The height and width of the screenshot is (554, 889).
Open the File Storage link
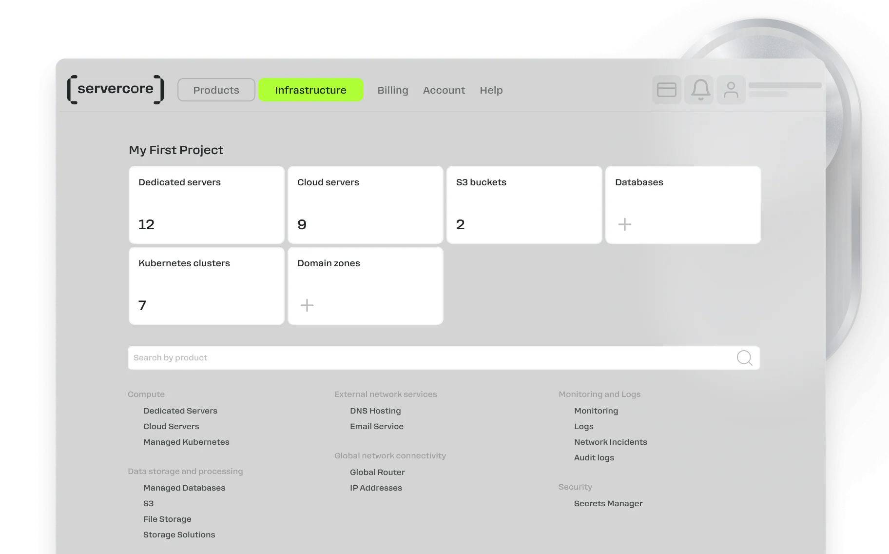tap(167, 519)
